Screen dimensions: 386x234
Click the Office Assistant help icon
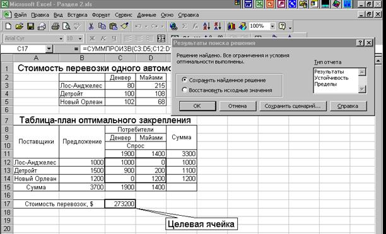pyautogui.click(x=282, y=26)
